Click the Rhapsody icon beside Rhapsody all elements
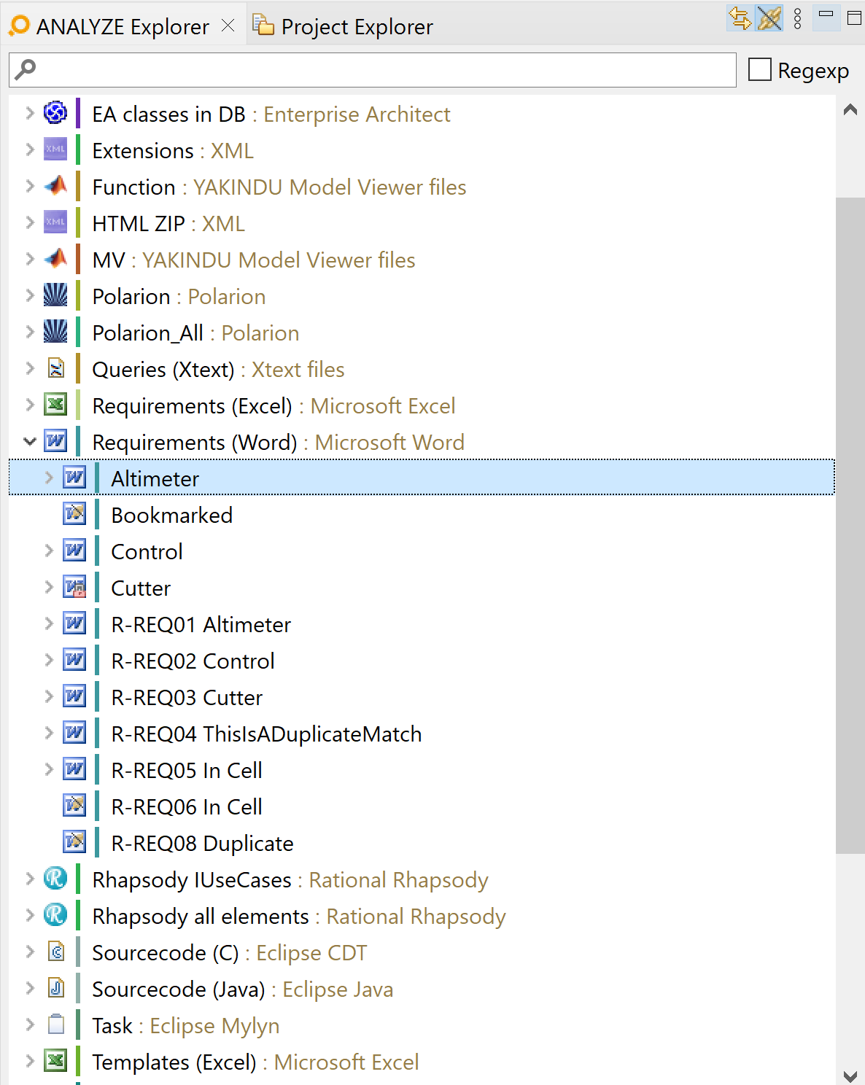 [55, 915]
